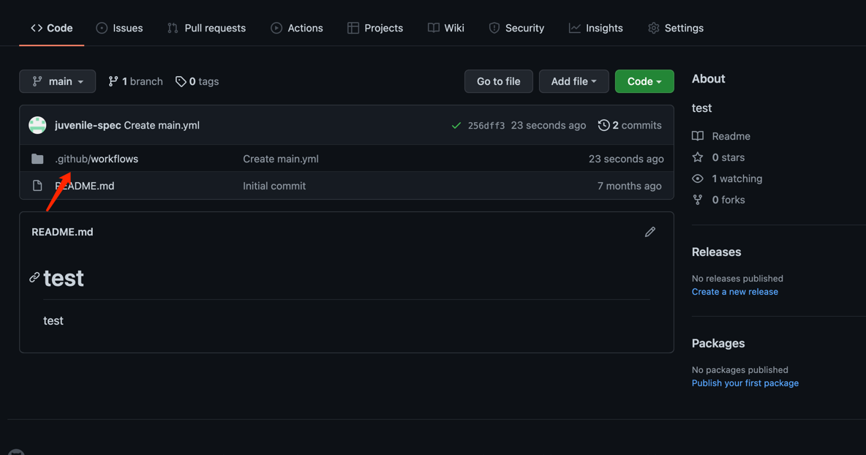Click the juvenile-spec avatar icon
866x455 pixels.
[37, 125]
